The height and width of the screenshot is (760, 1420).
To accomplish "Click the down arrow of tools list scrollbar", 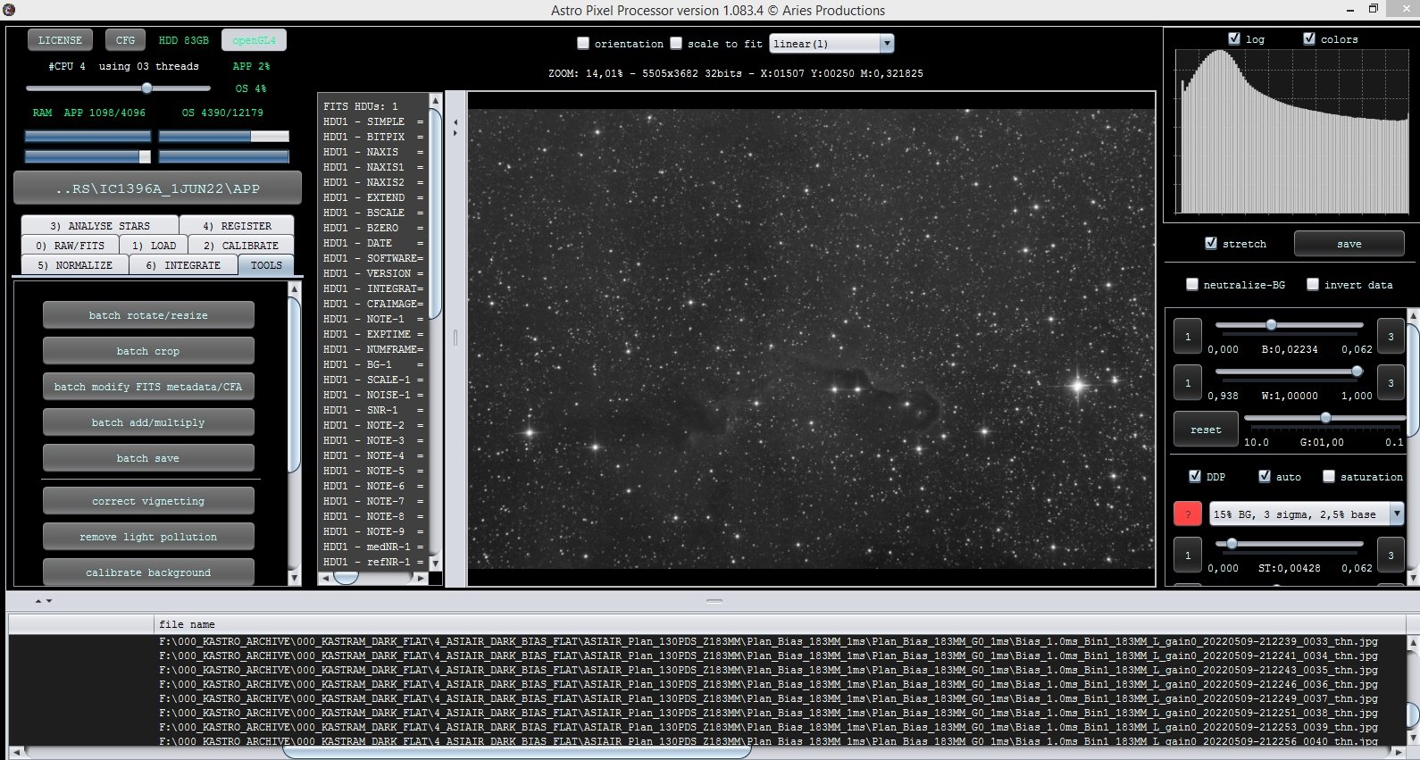I will pos(294,578).
